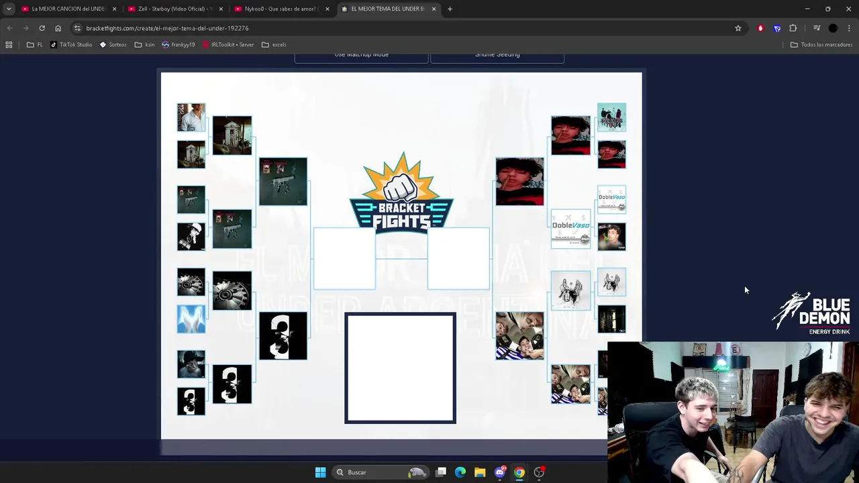Pick the green-tinted guy portrait entry
This screenshot has height=483, width=859.
(x=611, y=237)
